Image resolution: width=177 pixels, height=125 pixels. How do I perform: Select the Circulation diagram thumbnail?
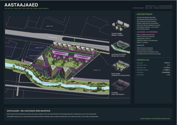click(120, 85)
